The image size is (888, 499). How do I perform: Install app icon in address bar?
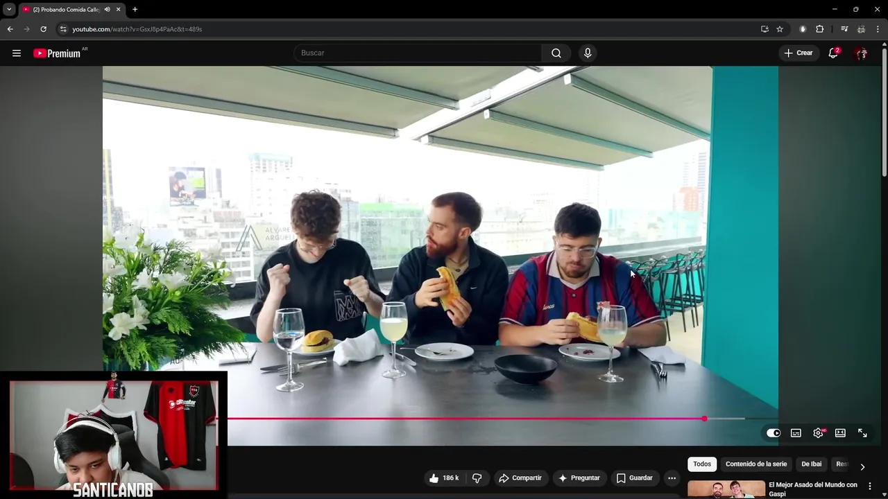coord(765,29)
